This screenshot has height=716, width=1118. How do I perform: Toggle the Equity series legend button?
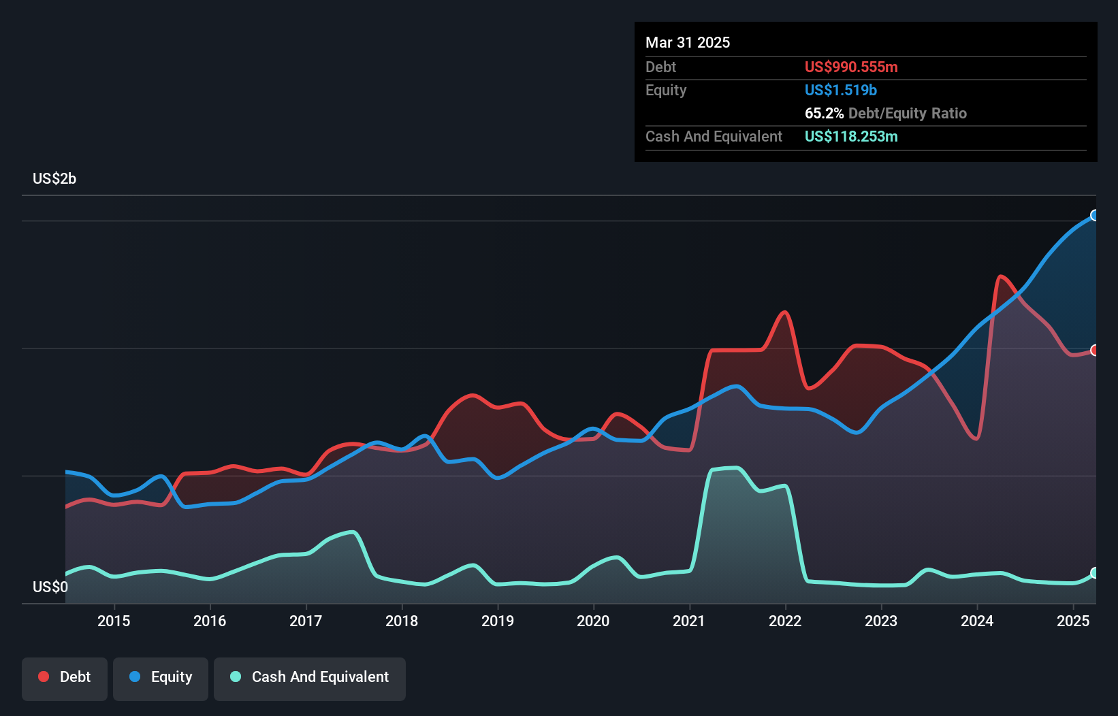point(161,679)
